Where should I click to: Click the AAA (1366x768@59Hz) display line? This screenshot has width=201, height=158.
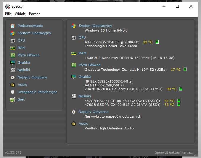tap(104, 85)
